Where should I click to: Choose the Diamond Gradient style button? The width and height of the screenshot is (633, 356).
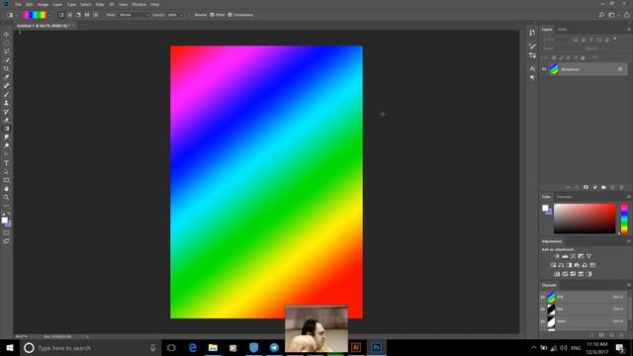tap(95, 15)
